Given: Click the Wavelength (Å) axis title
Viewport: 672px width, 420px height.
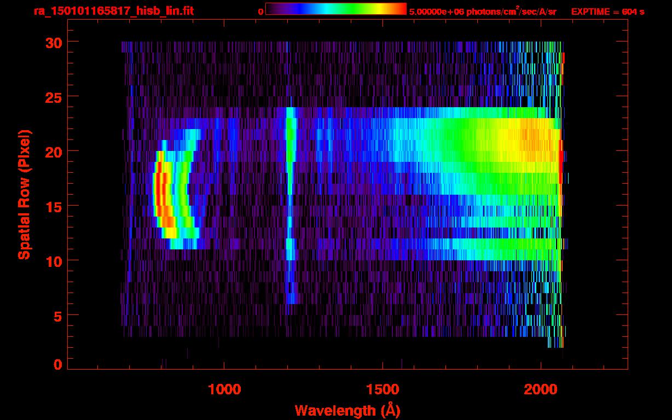Looking at the screenshot, I should click(347, 410).
